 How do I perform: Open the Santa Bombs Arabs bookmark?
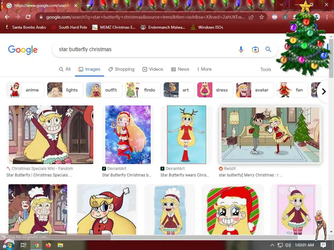pos(25,27)
